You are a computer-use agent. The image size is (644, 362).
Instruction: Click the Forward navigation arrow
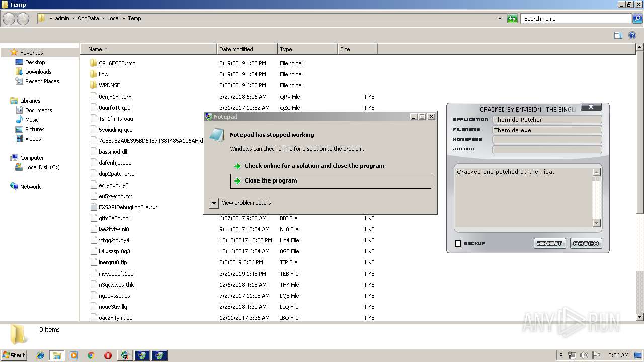(23, 19)
